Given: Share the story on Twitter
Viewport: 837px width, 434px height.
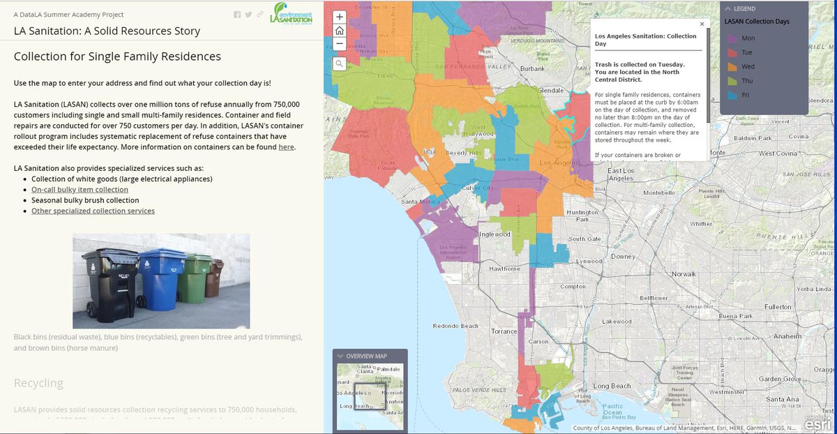Looking at the screenshot, I should [248, 14].
